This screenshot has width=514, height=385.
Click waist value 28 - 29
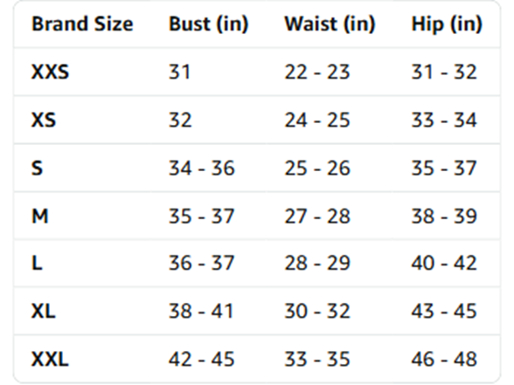pos(317,263)
